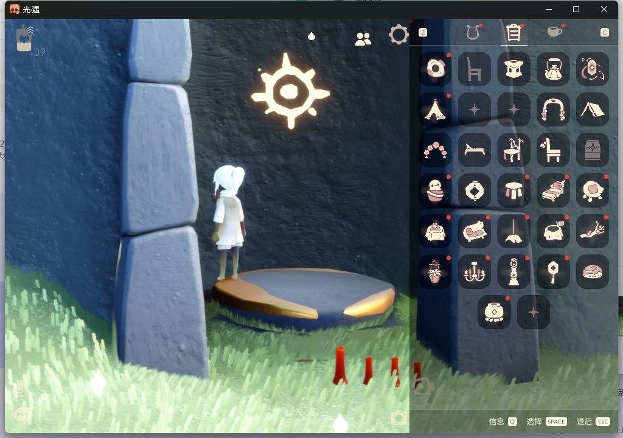
Task: Select the teapot kettle prop
Action: pyautogui.click(x=553, y=69)
